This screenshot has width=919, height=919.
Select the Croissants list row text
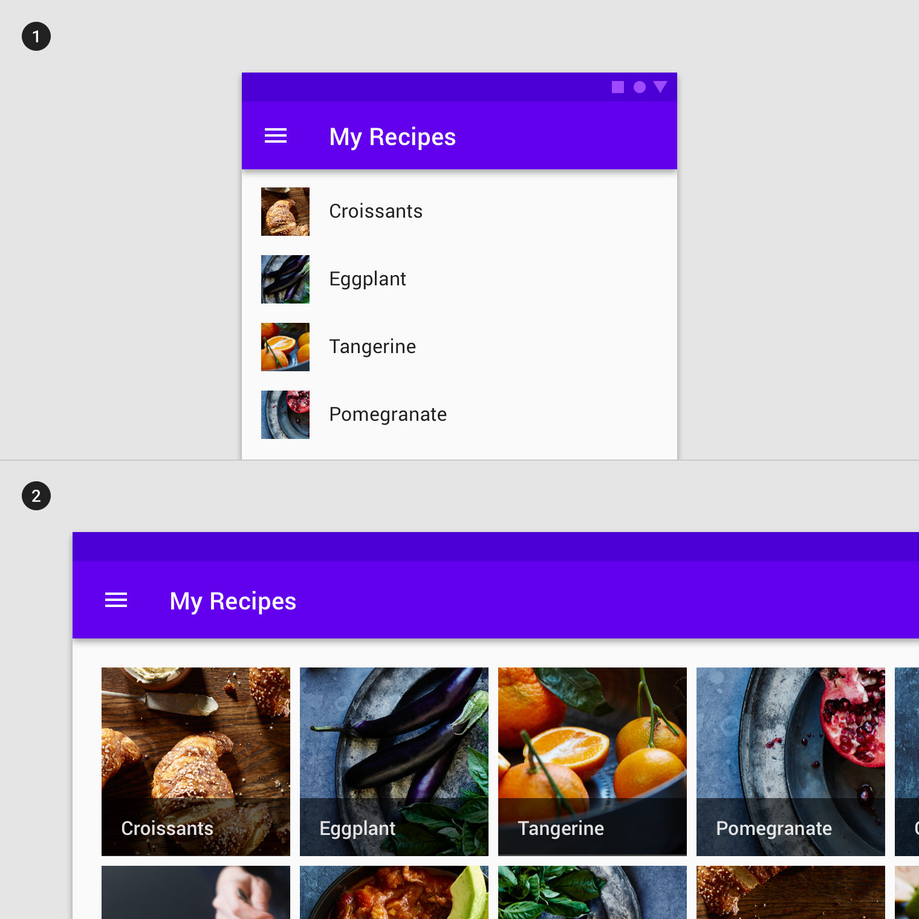[375, 211]
